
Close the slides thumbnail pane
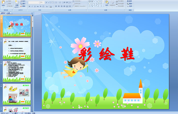pos(32,13)
